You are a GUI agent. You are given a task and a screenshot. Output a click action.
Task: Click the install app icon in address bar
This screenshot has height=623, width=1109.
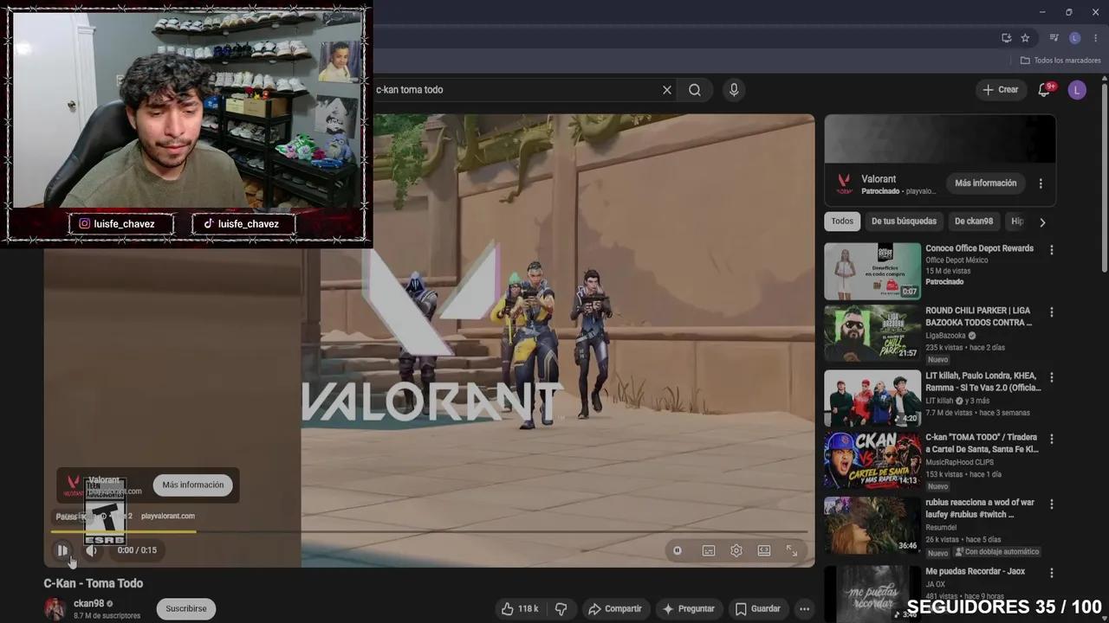1006,38
